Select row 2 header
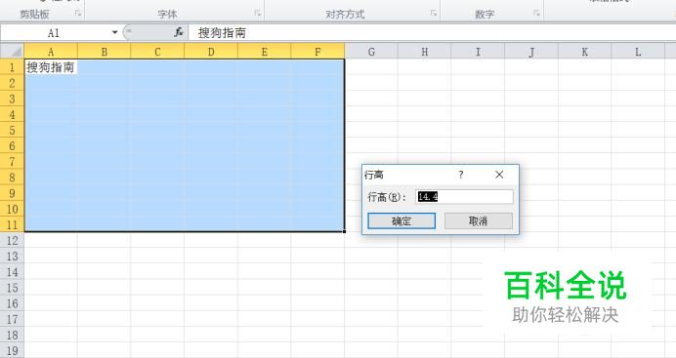Viewport: 676px width, 358px height. pos(12,83)
